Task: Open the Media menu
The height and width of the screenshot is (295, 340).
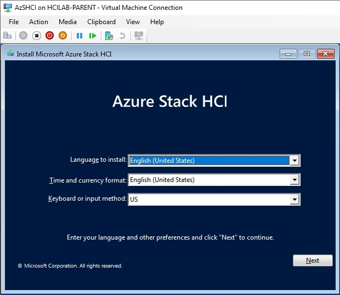Action: point(67,22)
